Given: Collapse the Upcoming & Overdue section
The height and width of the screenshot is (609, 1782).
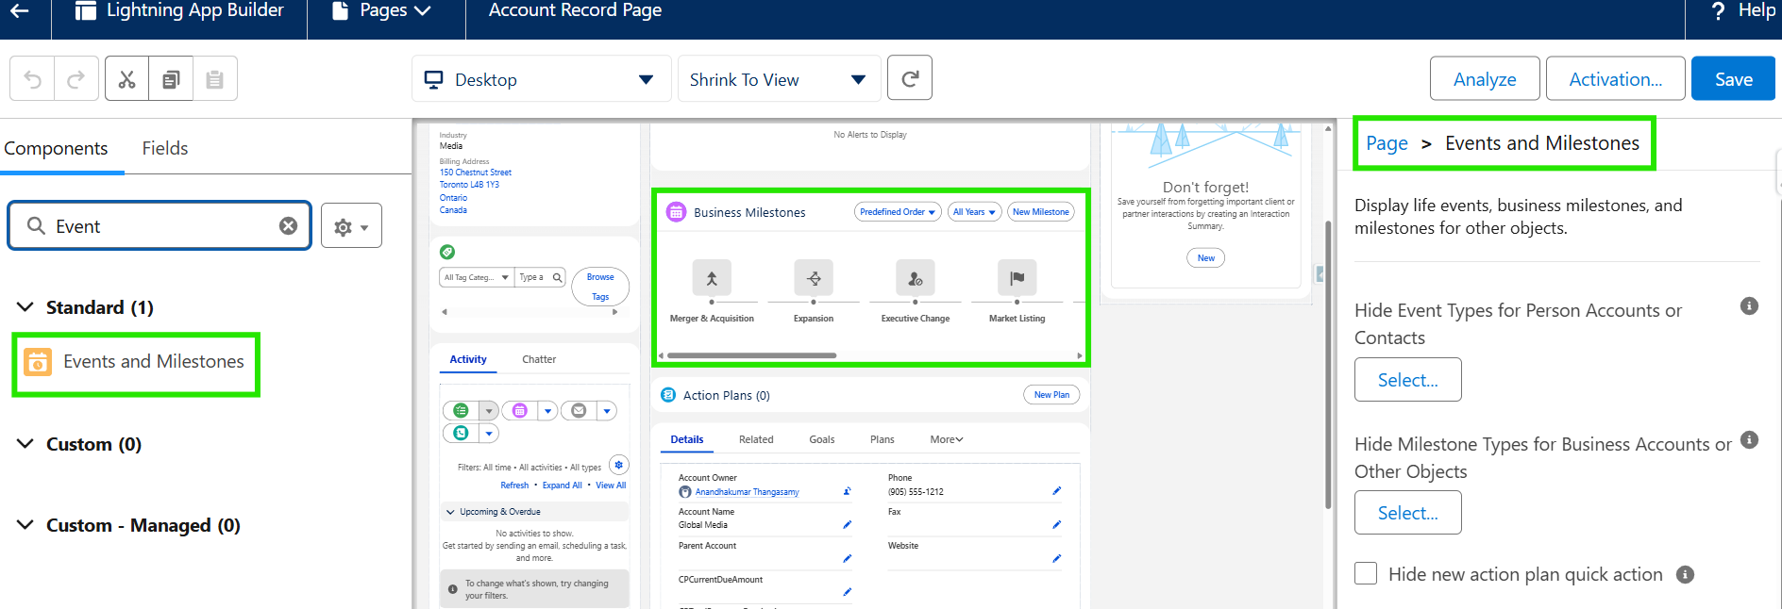Looking at the screenshot, I should 450,512.
